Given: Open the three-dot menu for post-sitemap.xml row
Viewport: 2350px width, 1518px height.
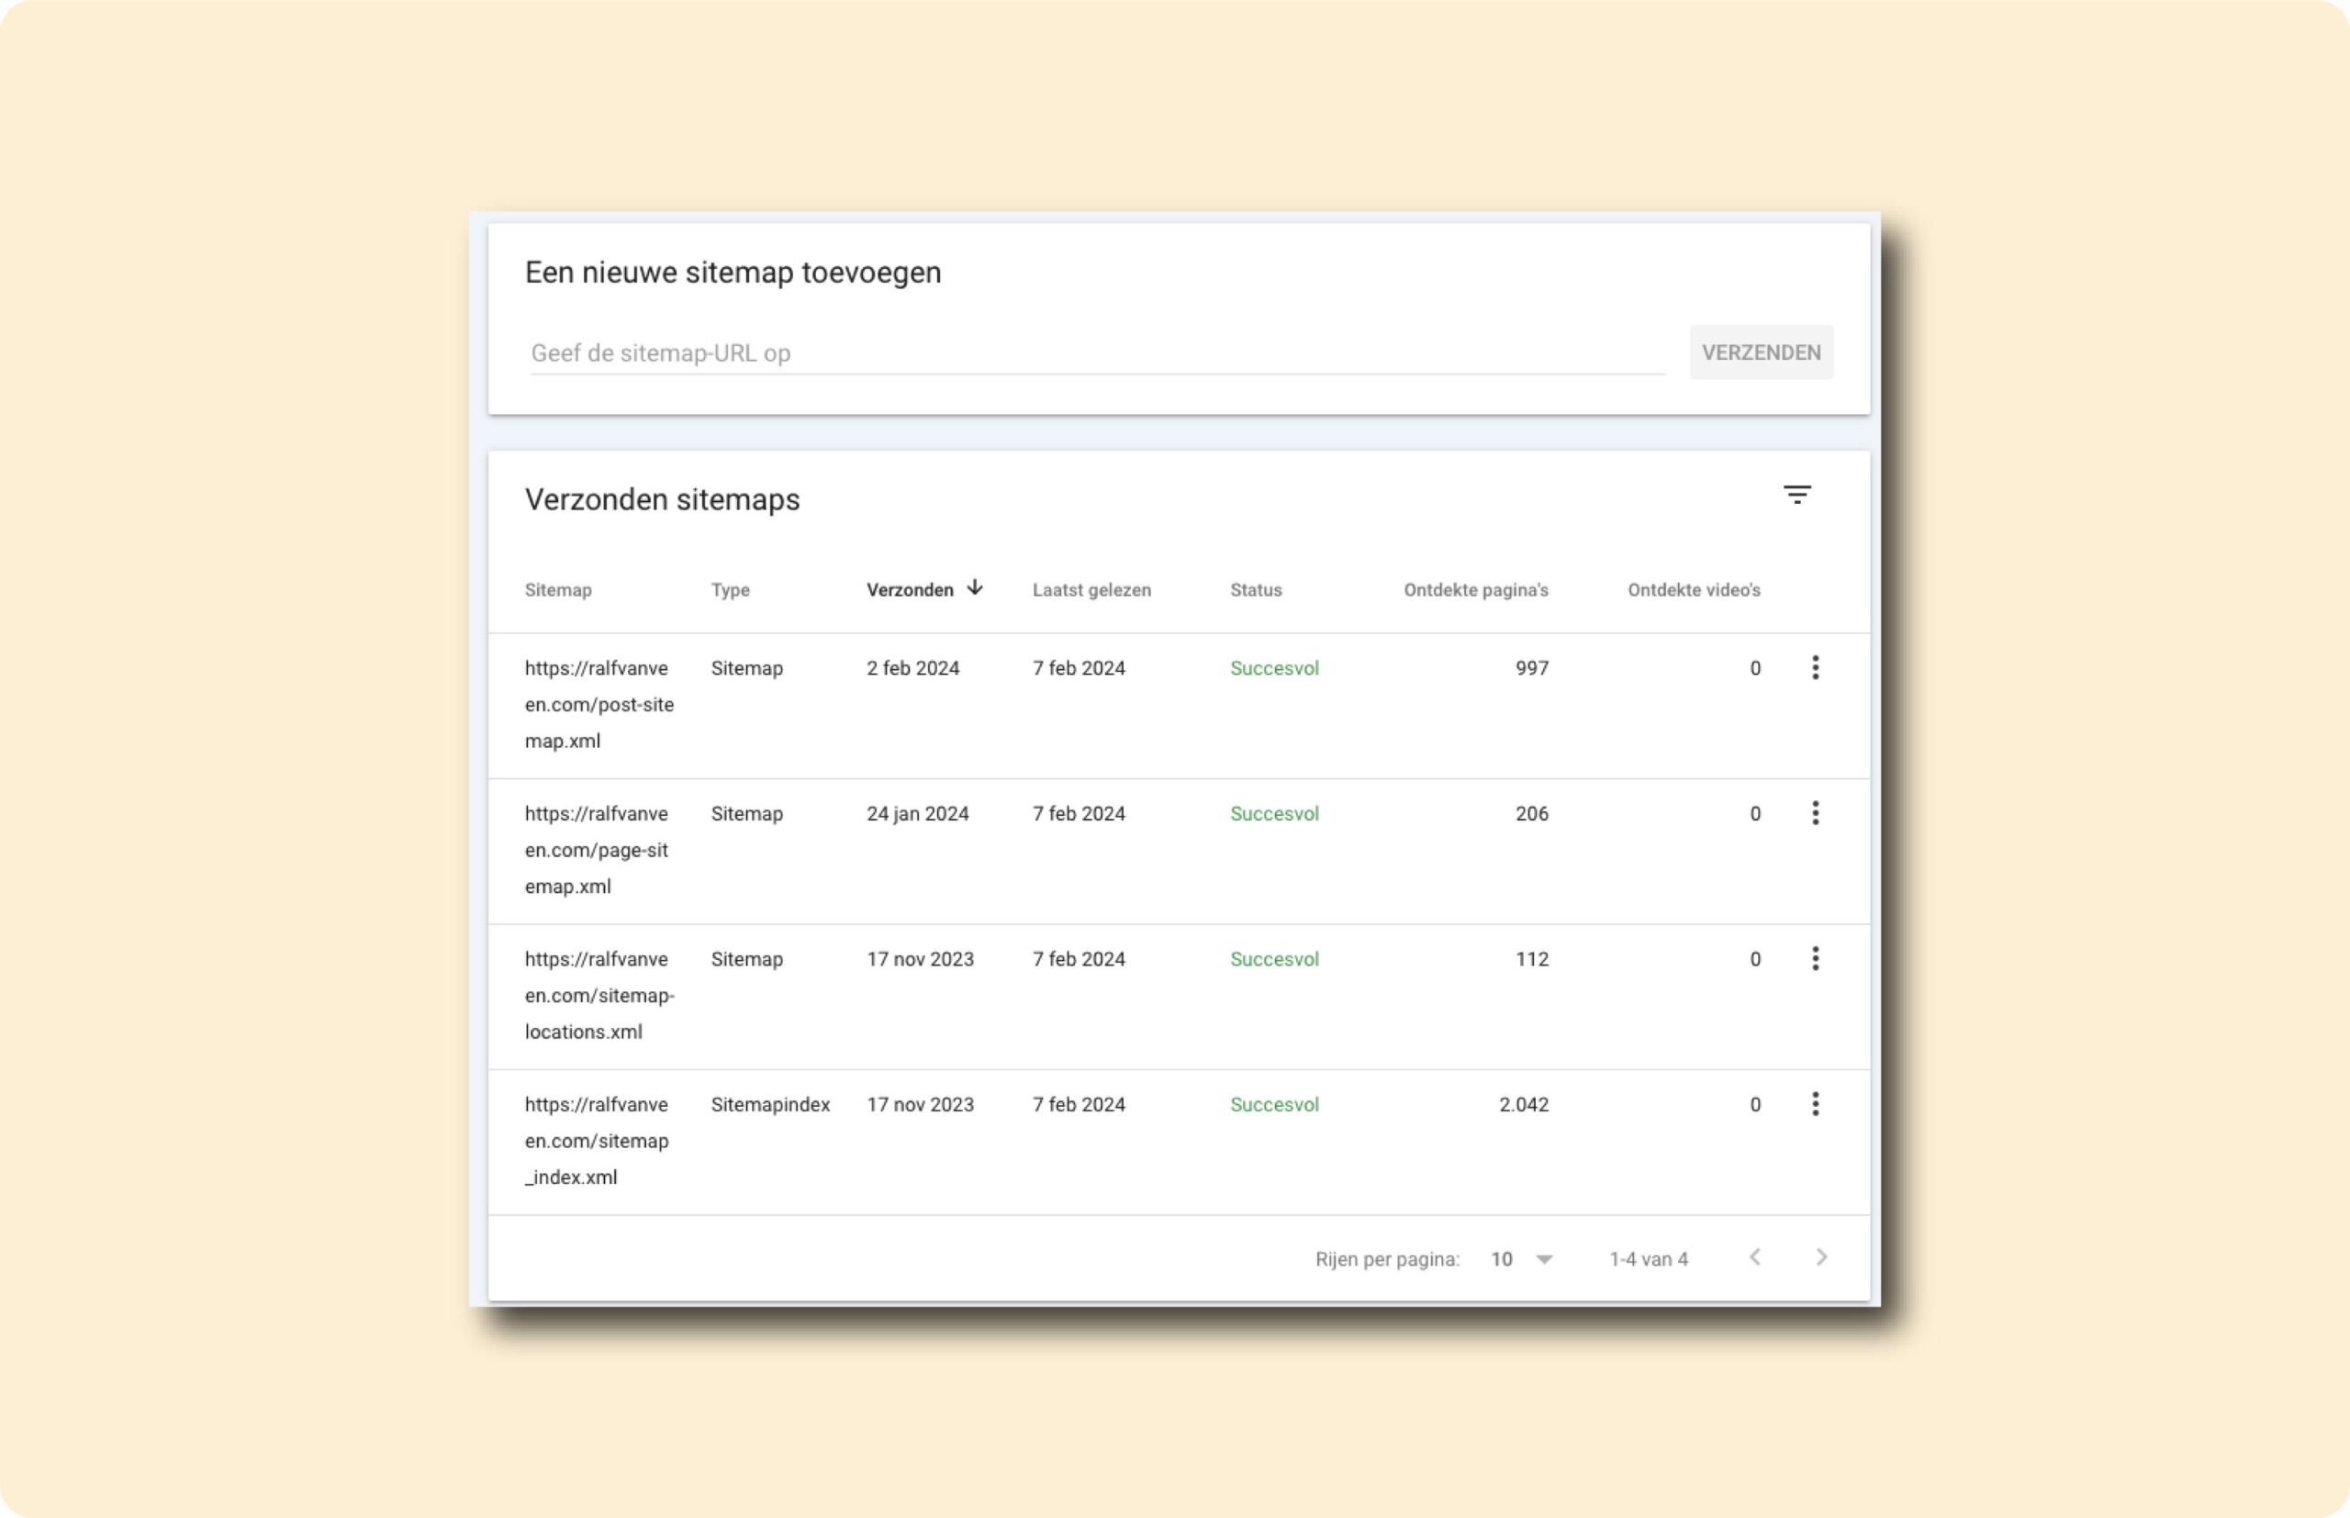Looking at the screenshot, I should (1815, 667).
